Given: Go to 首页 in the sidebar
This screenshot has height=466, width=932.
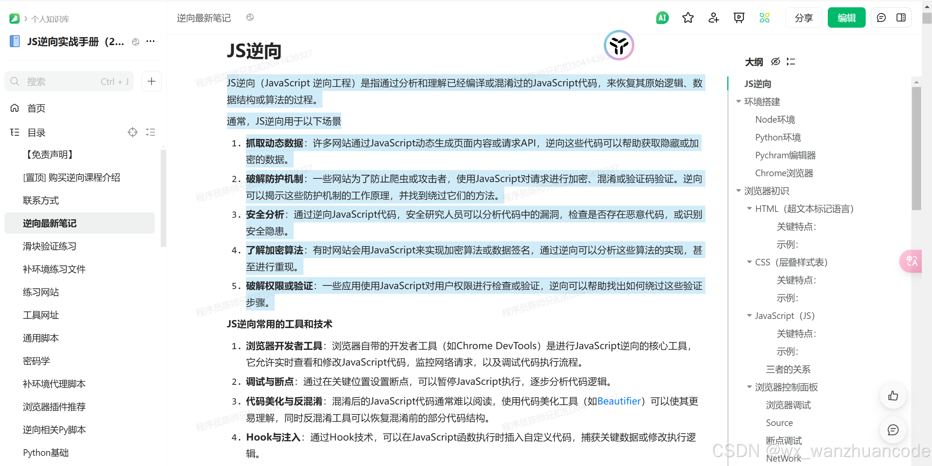Looking at the screenshot, I should [x=36, y=108].
